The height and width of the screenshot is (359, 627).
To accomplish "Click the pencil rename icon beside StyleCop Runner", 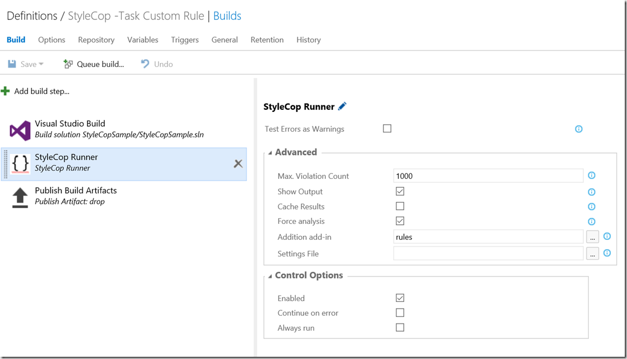I will (342, 106).
